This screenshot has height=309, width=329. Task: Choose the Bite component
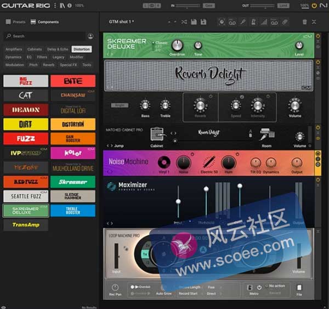pyautogui.click(x=73, y=81)
